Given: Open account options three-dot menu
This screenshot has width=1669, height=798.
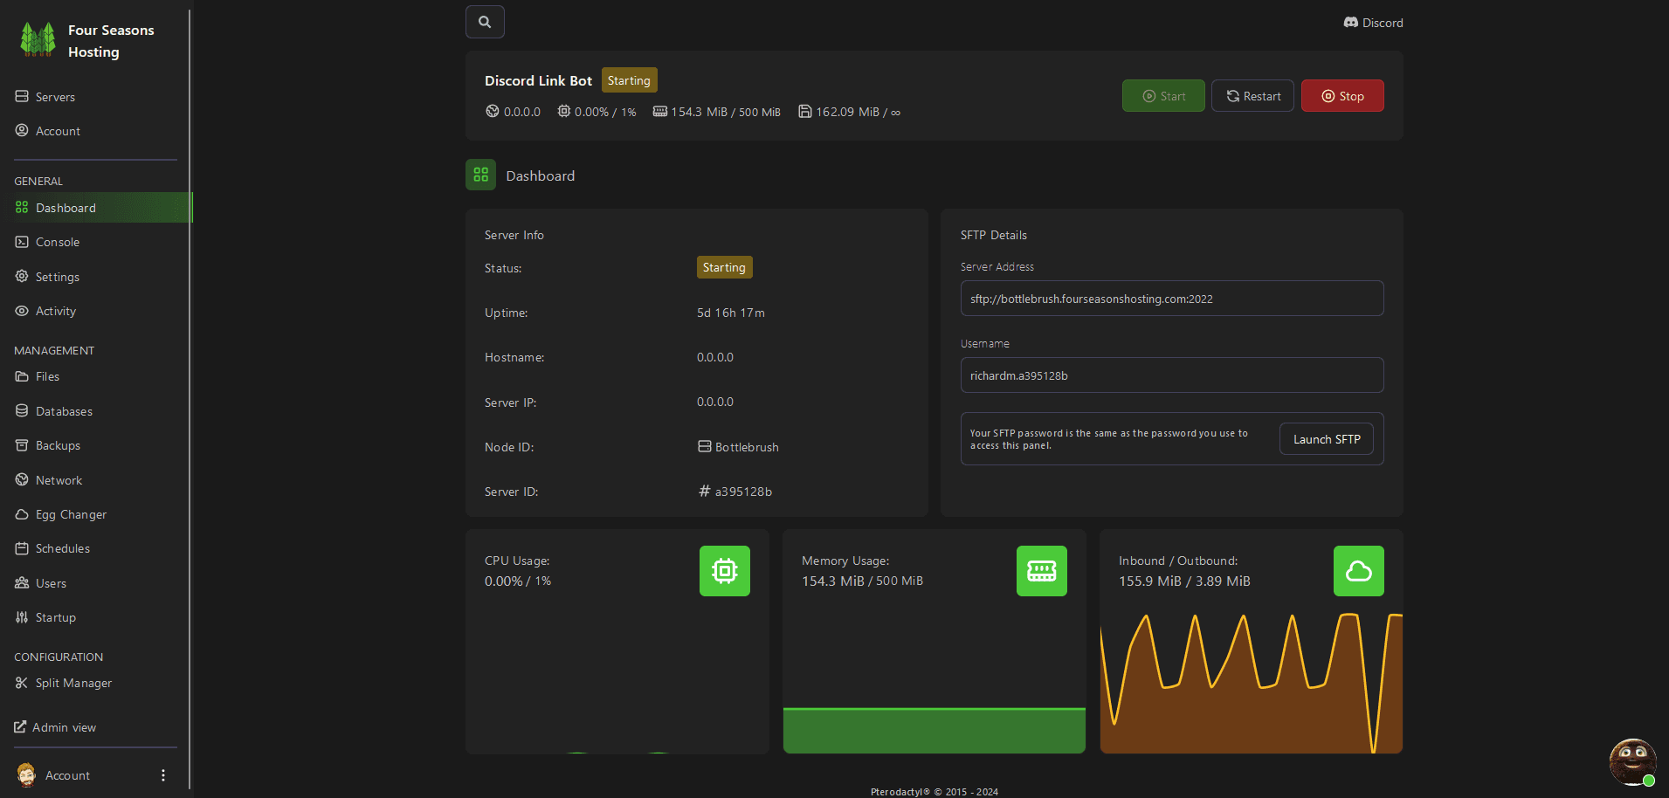Looking at the screenshot, I should tap(163, 775).
